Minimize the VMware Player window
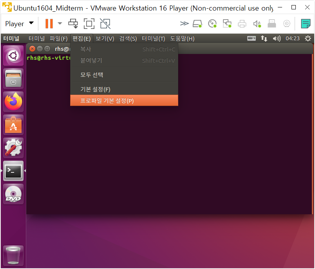The width and height of the screenshot is (315, 269). coord(280,7)
